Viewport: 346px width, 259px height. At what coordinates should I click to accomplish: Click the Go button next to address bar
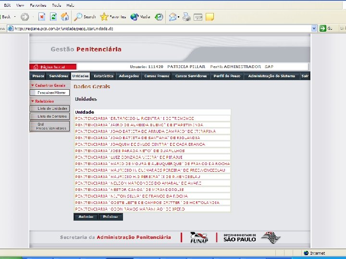[326, 28]
